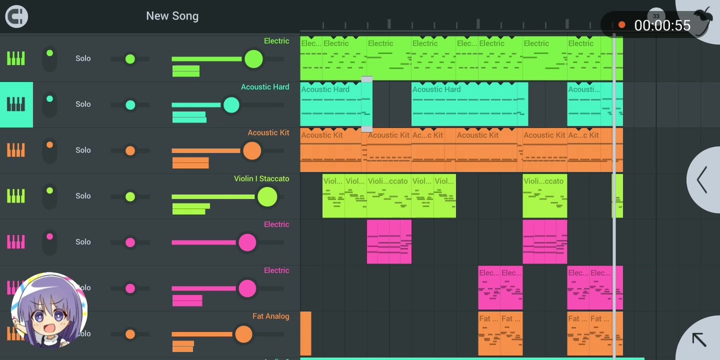The image size is (720, 360).
Task: Set the Violin I Staccato pan slider
Action: [130, 197]
